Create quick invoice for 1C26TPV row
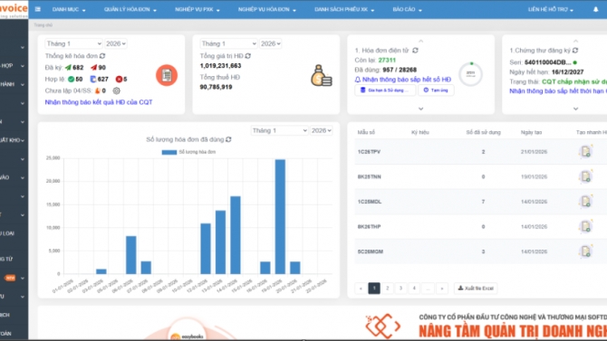 (x=585, y=152)
